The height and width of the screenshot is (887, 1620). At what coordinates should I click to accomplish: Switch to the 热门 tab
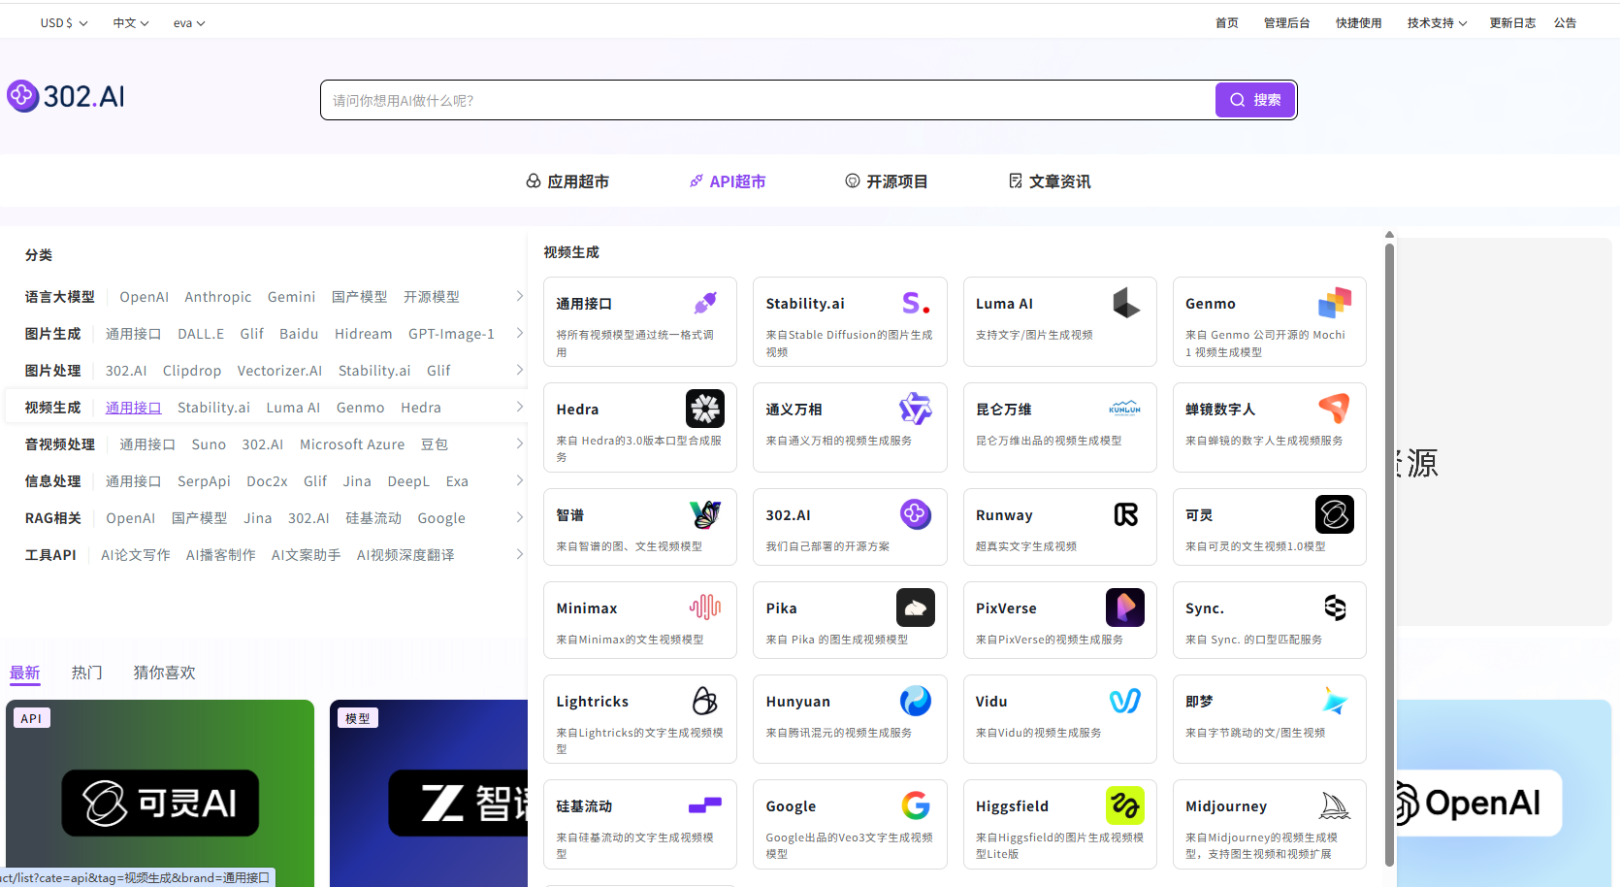[86, 673]
